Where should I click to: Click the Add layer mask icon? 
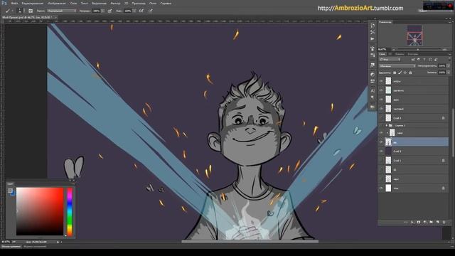[x=419, y=223]
